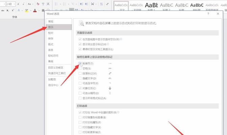
Task: Enable the spaces (S) checkbox
Action: 80,69
